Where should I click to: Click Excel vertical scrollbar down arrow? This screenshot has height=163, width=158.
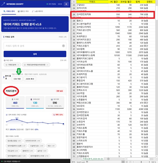157,156
